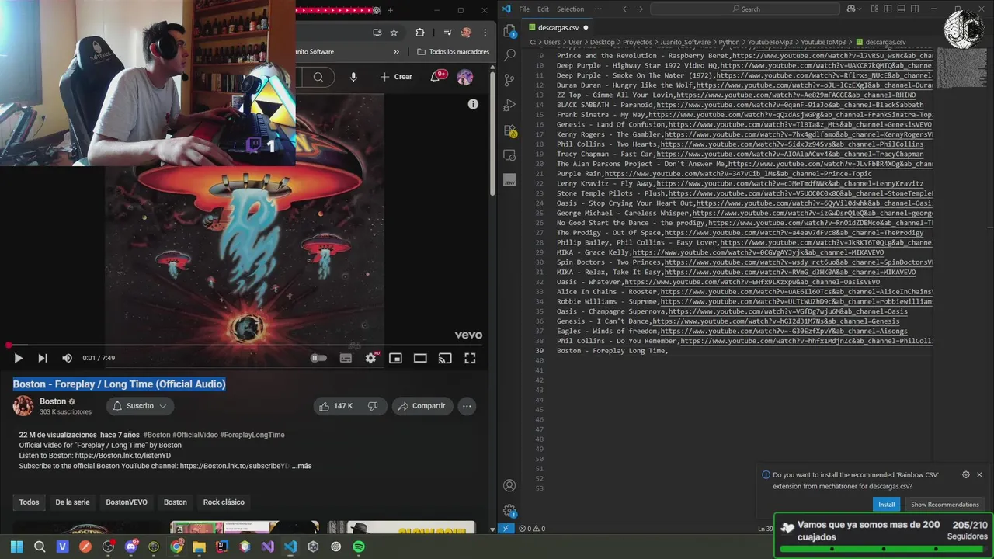Toggle subtitles on the video

coord(346,358)
